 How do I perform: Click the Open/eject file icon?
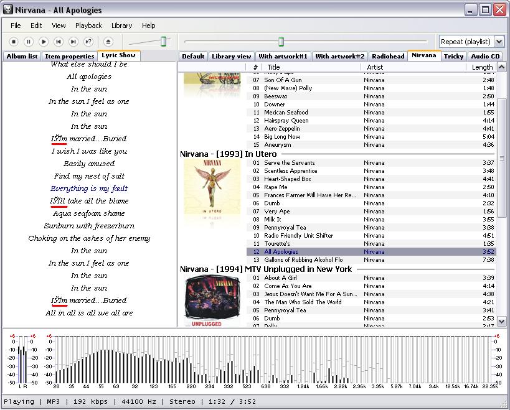tap(108, 42)
